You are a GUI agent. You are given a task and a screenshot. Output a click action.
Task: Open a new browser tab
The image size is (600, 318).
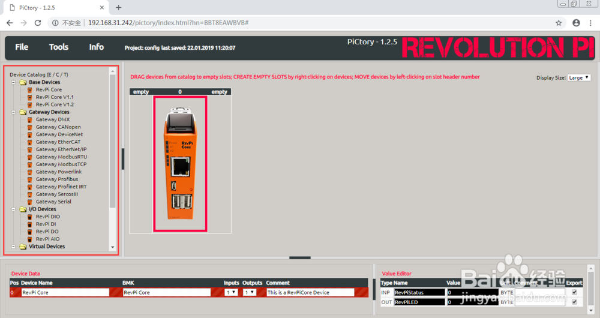coord(118,8)
